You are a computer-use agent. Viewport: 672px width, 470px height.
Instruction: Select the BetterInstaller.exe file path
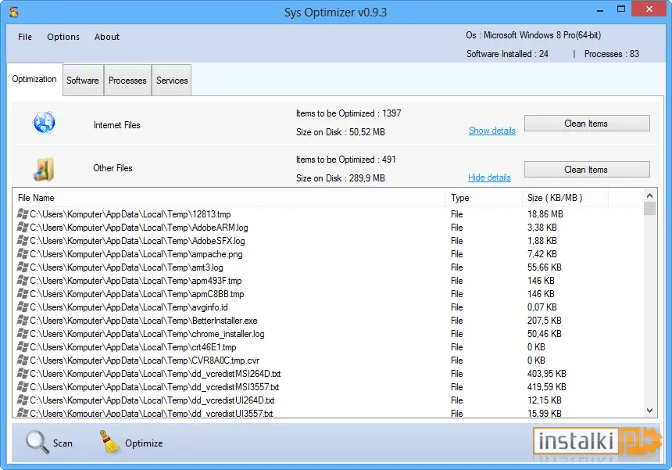pyautogui.click(x=144, y=321)
